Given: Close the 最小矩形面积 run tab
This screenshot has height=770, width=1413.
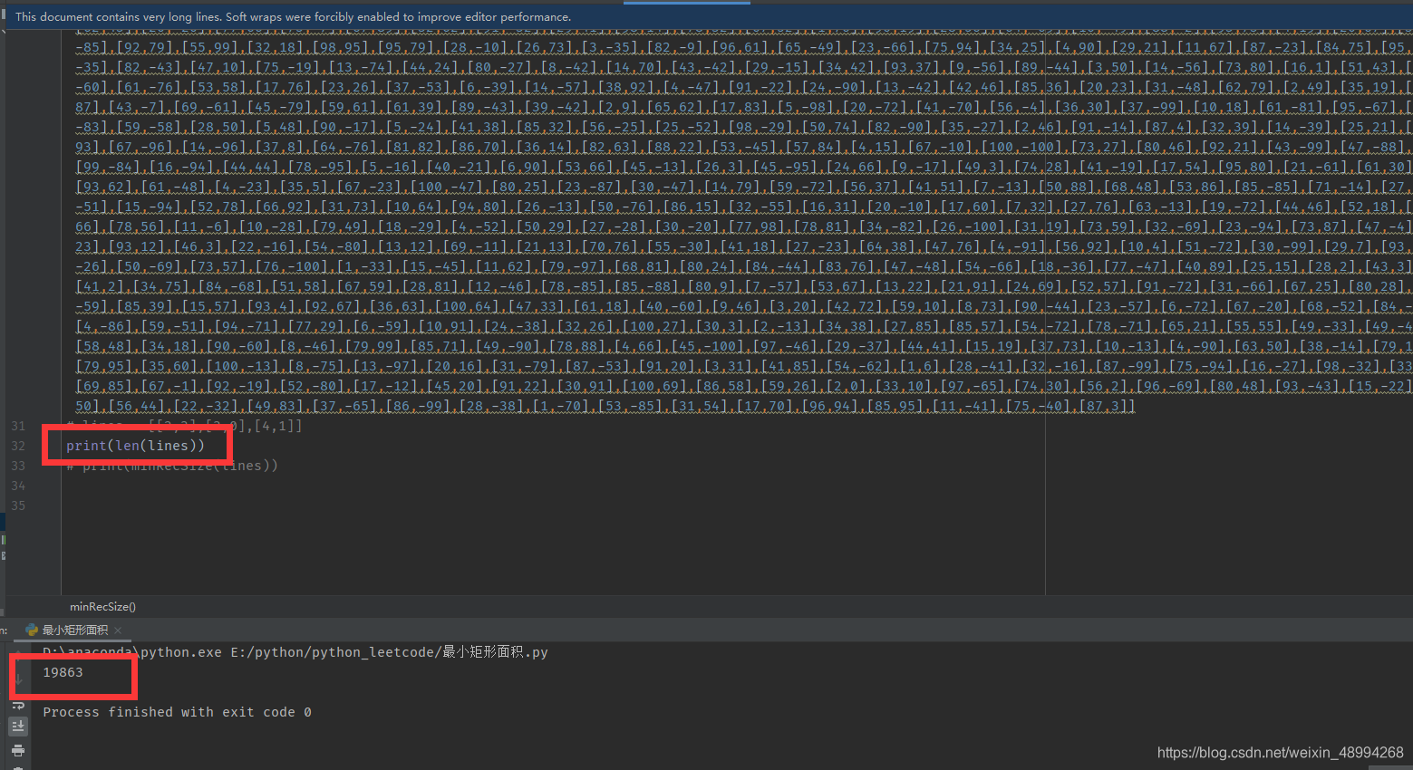Looking at the screenshot, I should coord(118,630).
